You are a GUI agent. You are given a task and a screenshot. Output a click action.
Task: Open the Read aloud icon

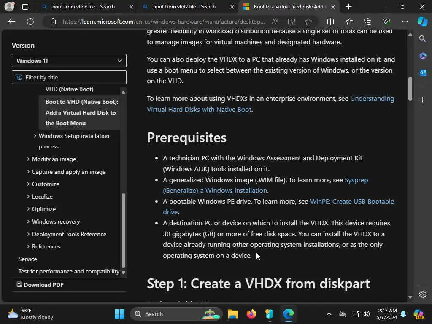pos(275,22)
